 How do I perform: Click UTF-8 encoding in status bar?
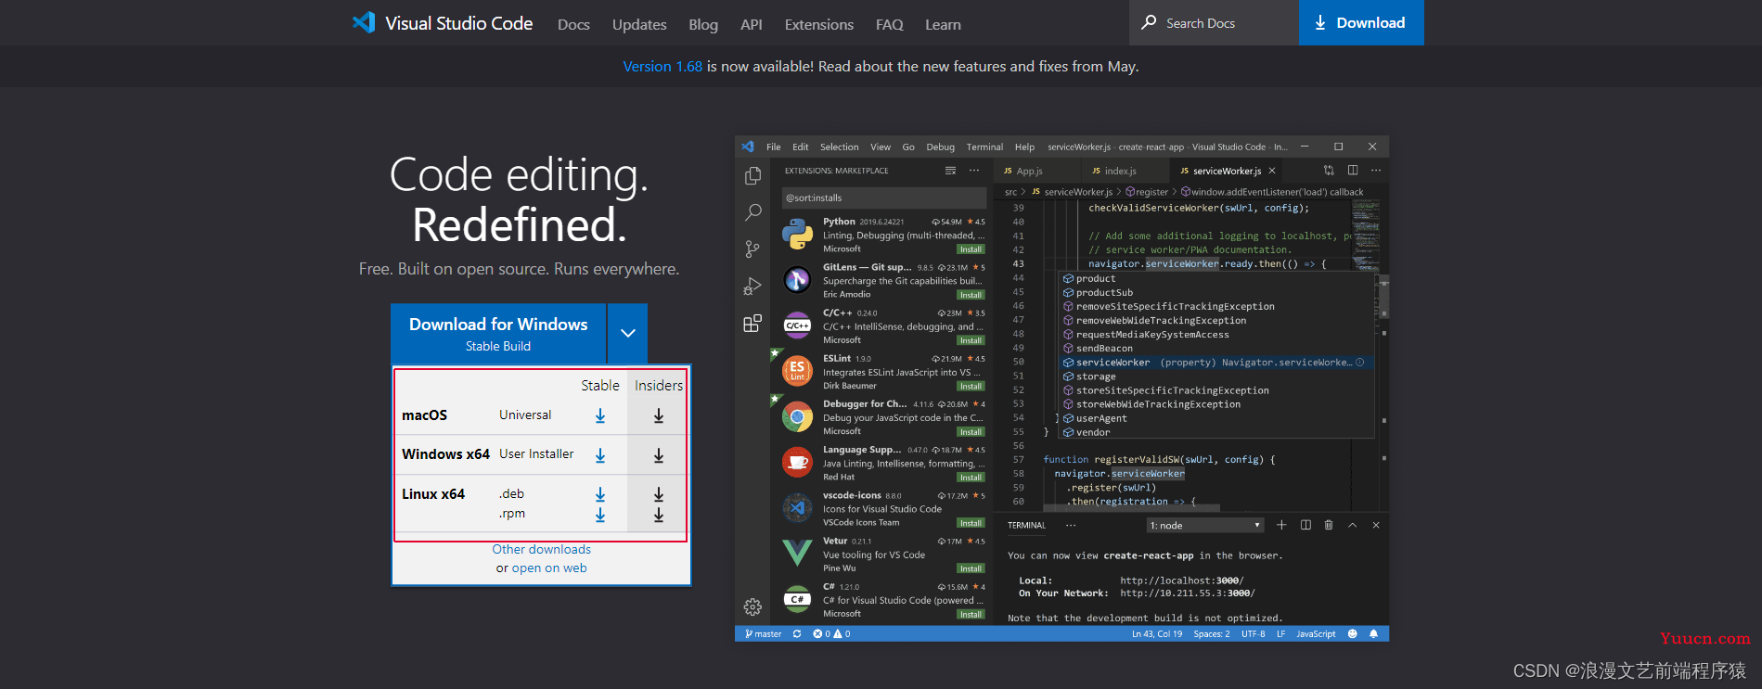pyautogui.click(x=1254, y=634)
